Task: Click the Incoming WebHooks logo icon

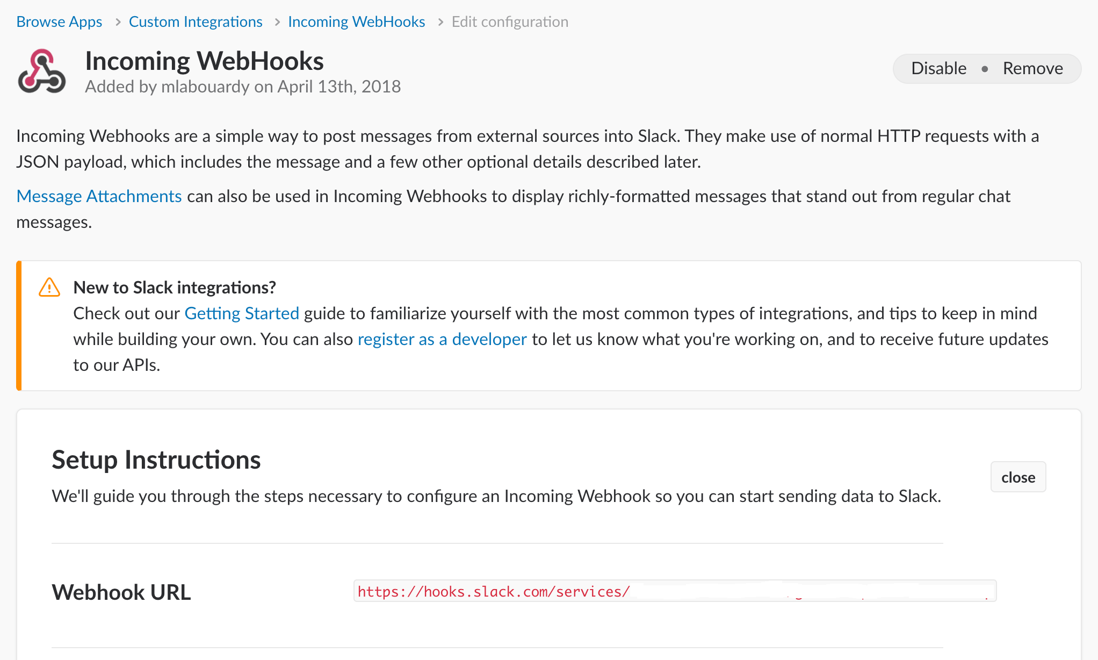Action: point(42,71)
